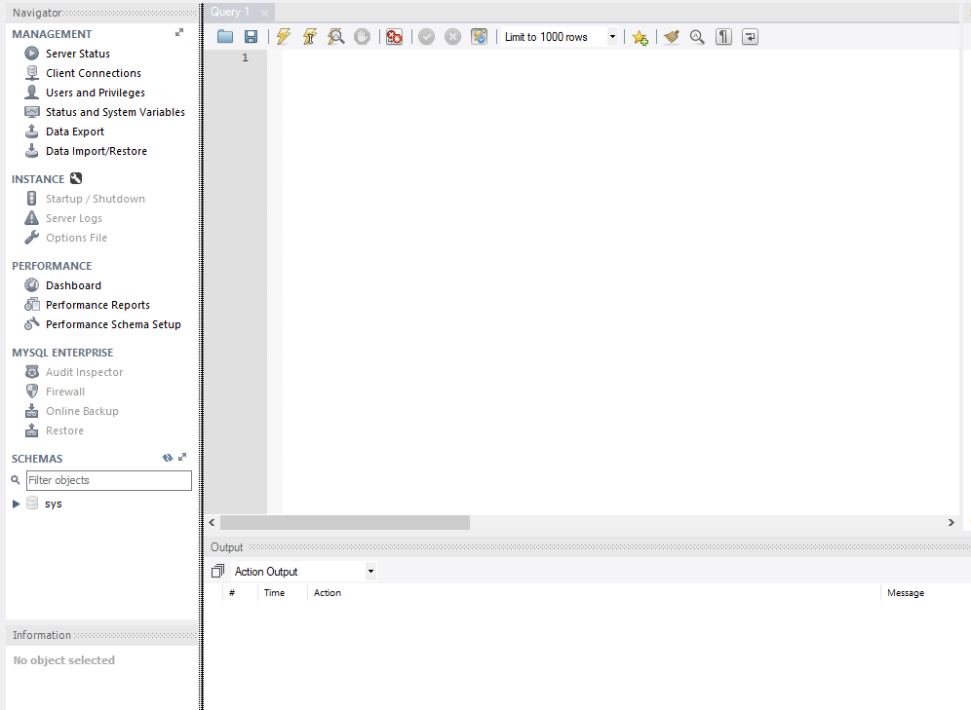Open a SQL script file
Image resolution: width=971 pixels, height=710 pixels.
225,36
